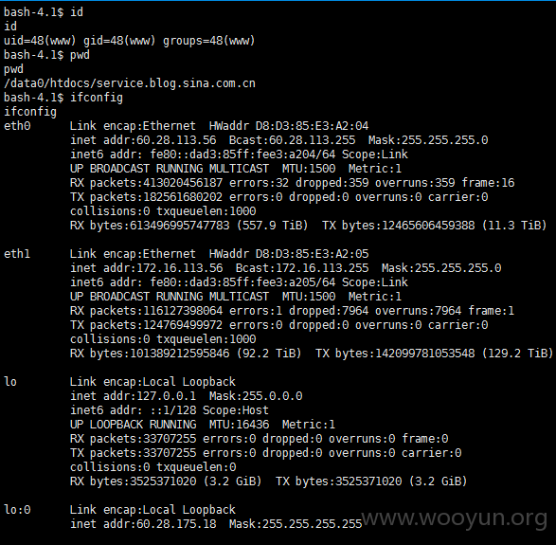Click eth0 inet6 address fe80::dad3:85ff:fee3:a204/64
Image resolution: width=556 pixels, height=545 pixels.
(x=242, y=154)
